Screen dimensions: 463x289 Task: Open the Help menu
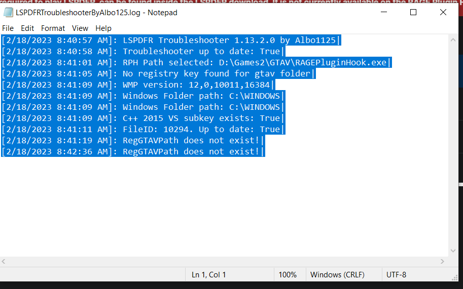pyautogui.click(x=103, y=28)
